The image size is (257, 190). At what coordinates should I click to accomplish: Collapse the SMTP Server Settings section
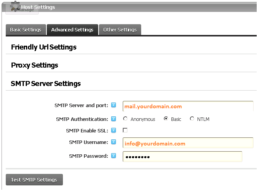tap(46, 84)
